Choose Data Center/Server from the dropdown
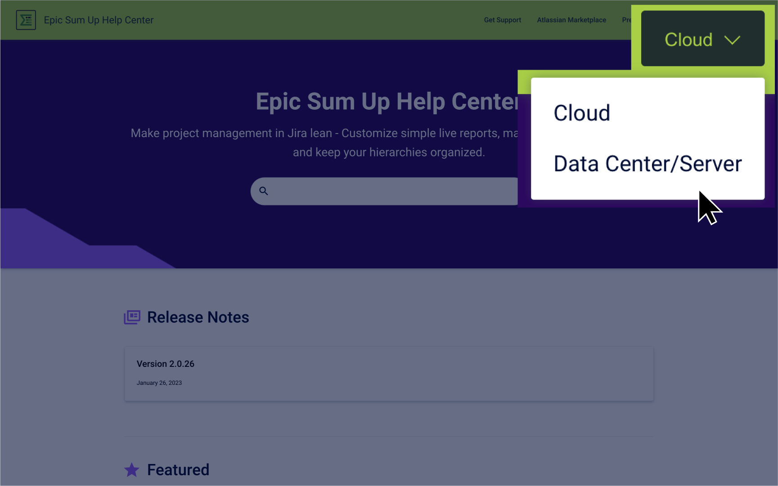 click(647, 164)
